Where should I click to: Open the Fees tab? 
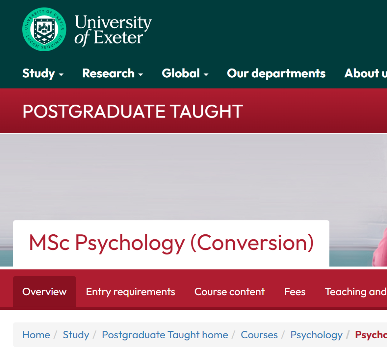(295, 292)
